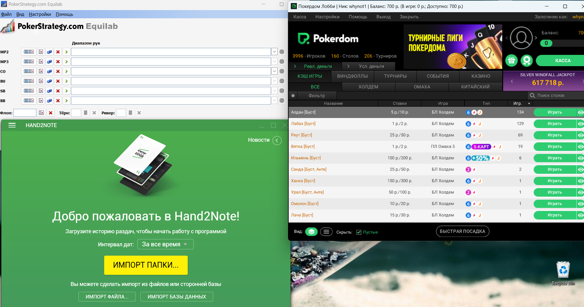Open Hand2Note hamburger menu

pos(12,125)
